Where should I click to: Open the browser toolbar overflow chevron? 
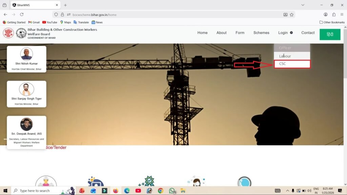click(x=303, y=5)
